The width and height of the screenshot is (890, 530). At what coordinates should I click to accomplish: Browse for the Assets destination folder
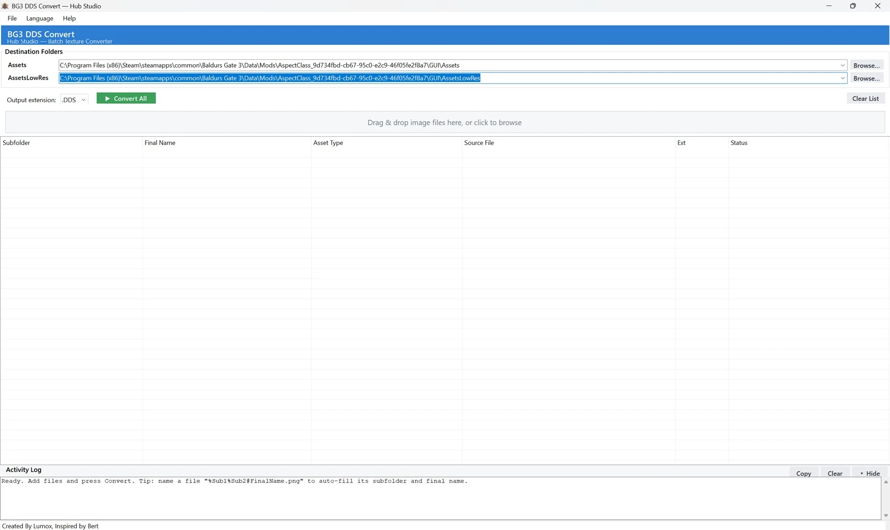[867, 65]
